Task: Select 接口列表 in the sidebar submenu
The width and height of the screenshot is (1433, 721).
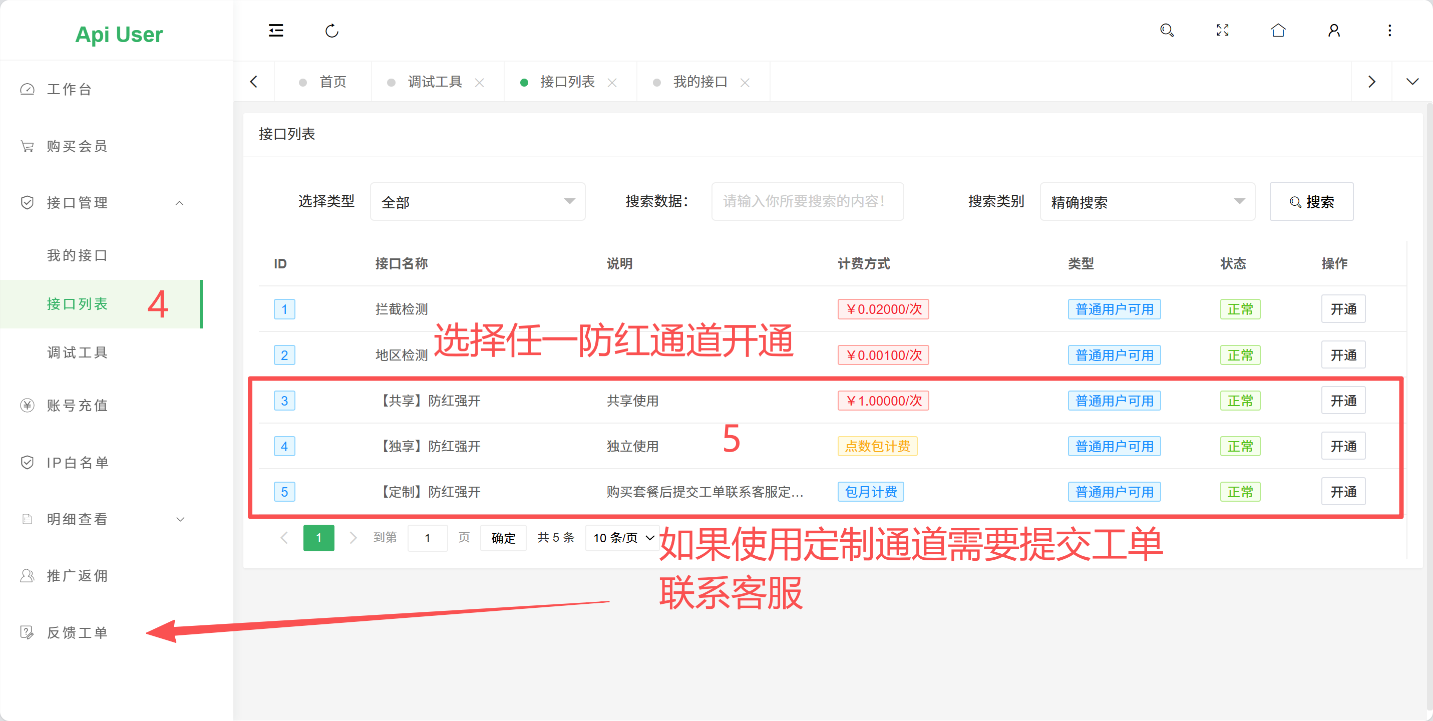Action: click(101, 304)
